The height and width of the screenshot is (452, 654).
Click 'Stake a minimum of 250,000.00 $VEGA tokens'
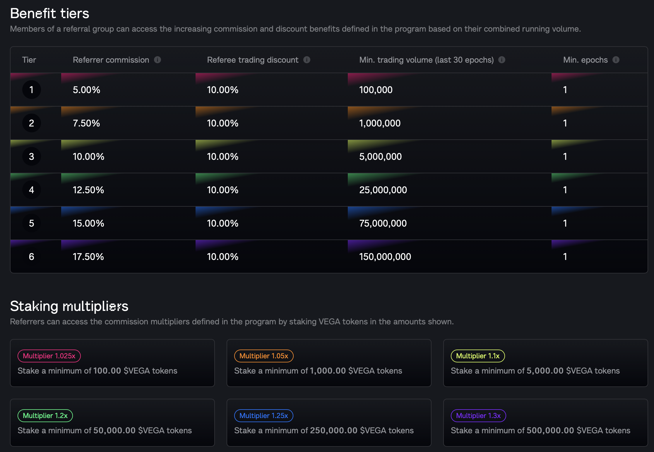[x=324, y=430]
